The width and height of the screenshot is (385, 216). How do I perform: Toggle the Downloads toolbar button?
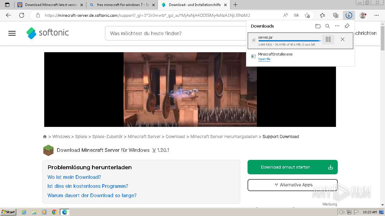pyautogui.click(x=349, y=15)
